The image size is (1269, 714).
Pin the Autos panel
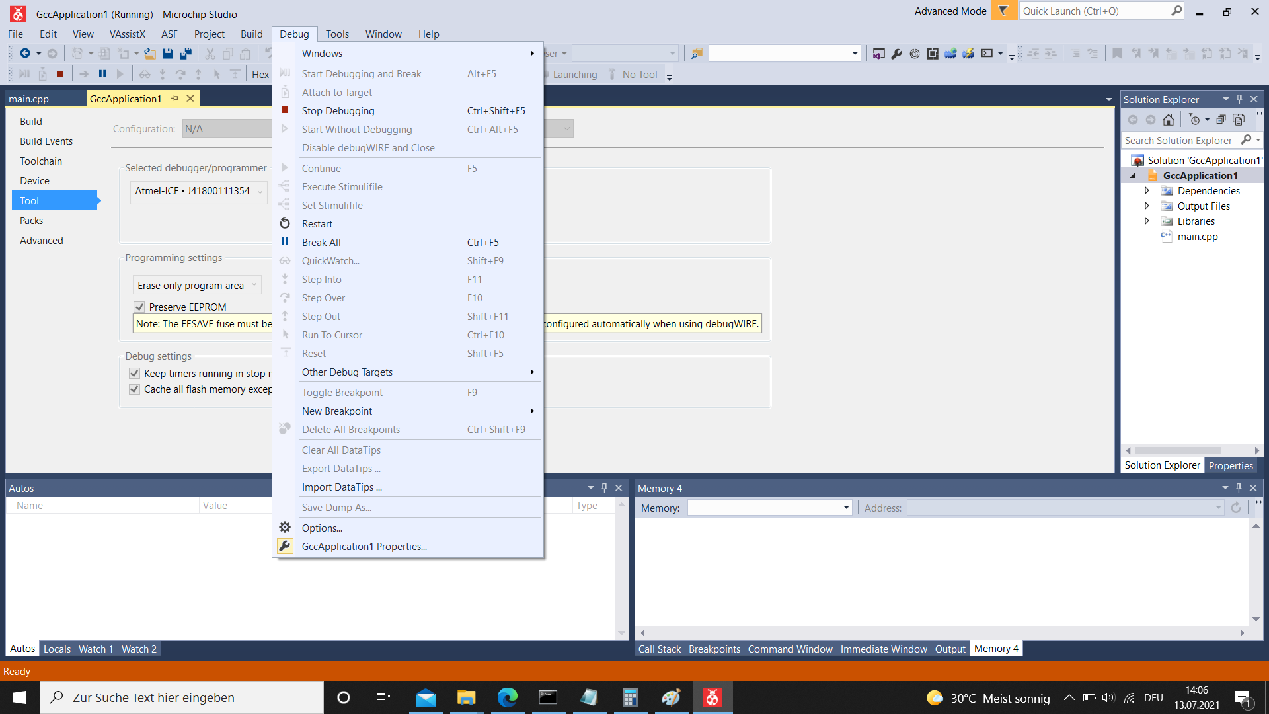tap(604, 488)
